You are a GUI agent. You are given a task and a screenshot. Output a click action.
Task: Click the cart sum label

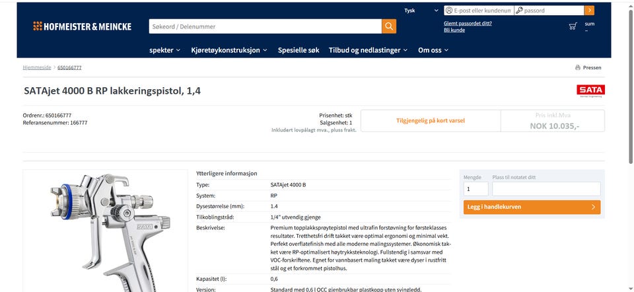pyautogui.click(x=590, y=24)
